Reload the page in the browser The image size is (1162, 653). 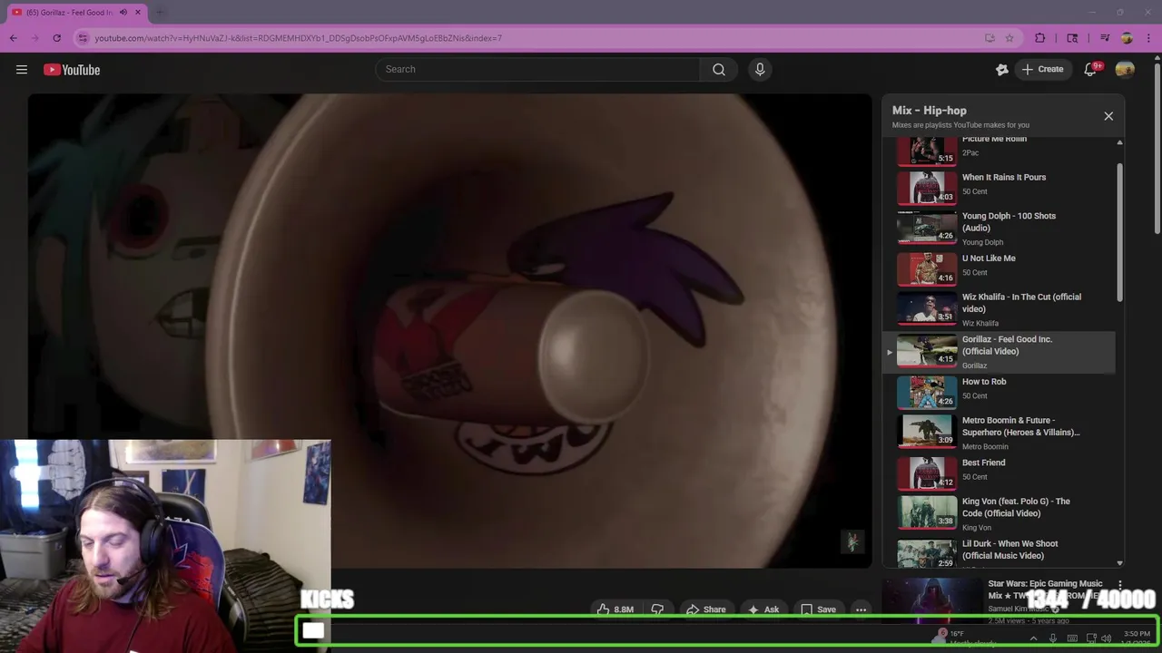point(56,38)
